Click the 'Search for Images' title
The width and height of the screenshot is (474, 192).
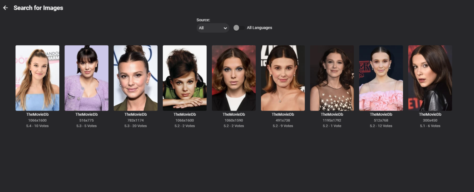coord(38,8)
